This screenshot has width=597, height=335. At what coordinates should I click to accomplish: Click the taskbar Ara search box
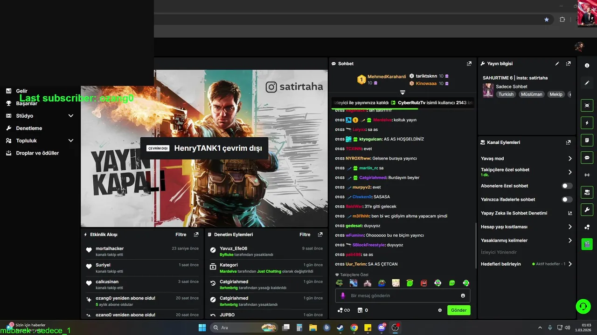click(x=244, y=328)
